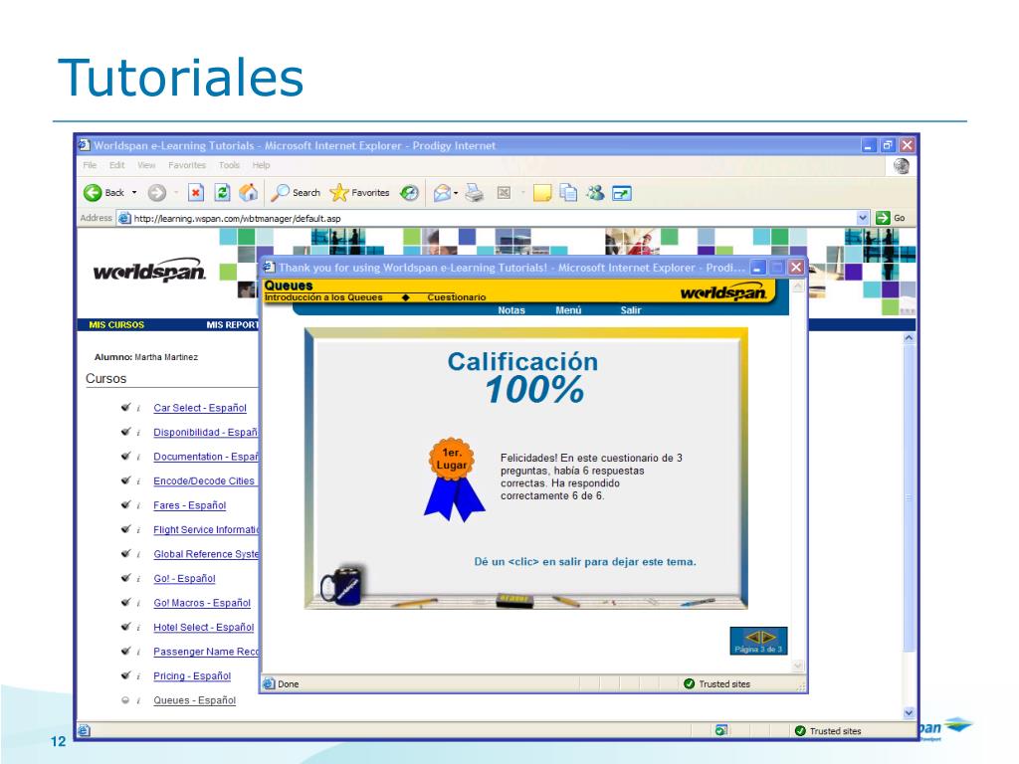1019x764 pixels.
Task: Click popup window scrollbar down arrow
Action: [x=798, y=666]
